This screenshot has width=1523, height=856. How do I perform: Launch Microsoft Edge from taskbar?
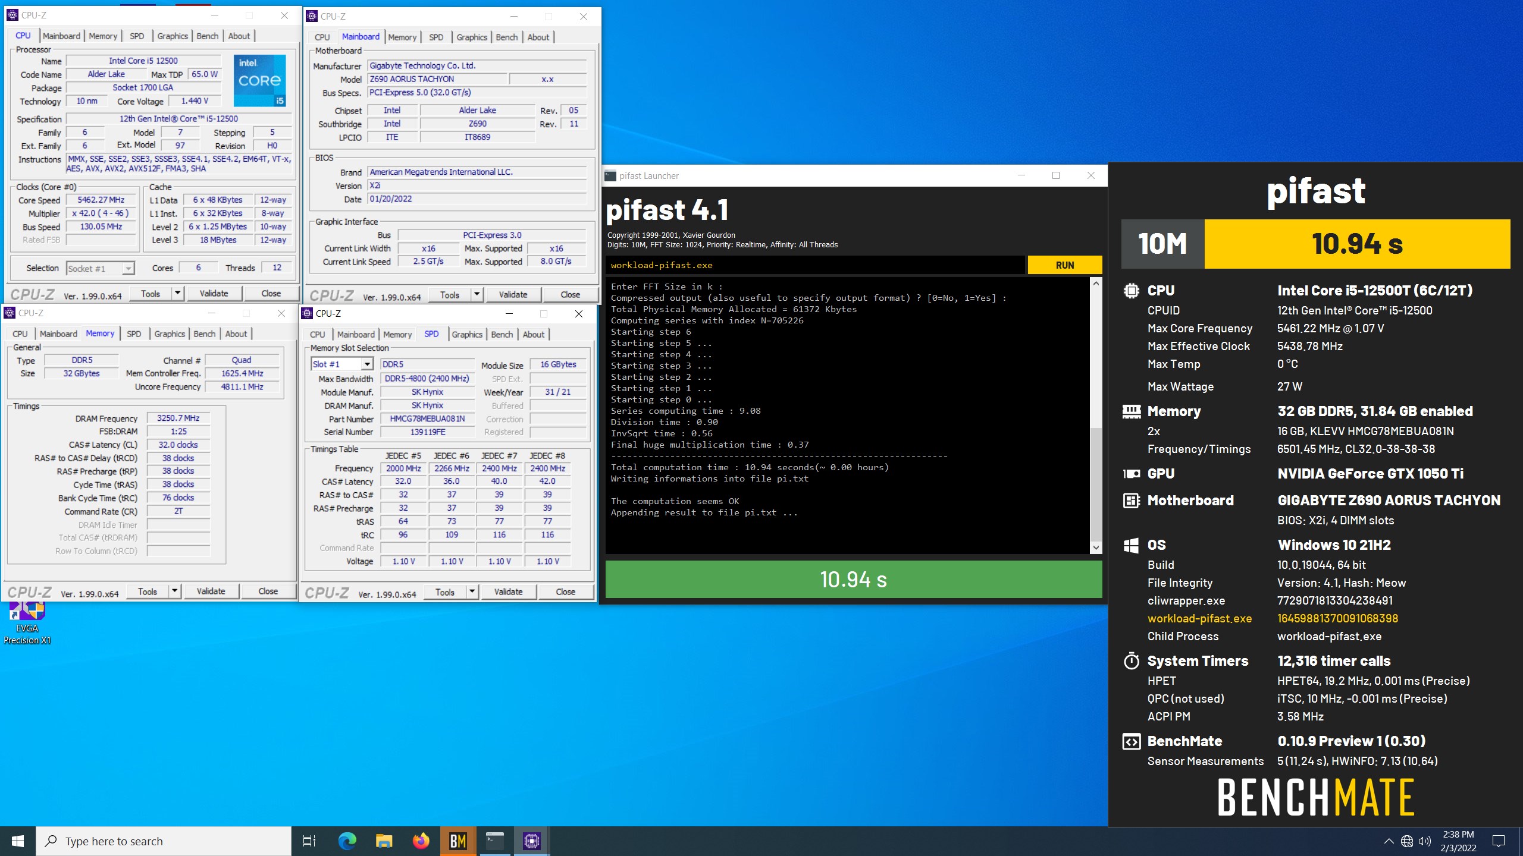click(x=347, y=841)
